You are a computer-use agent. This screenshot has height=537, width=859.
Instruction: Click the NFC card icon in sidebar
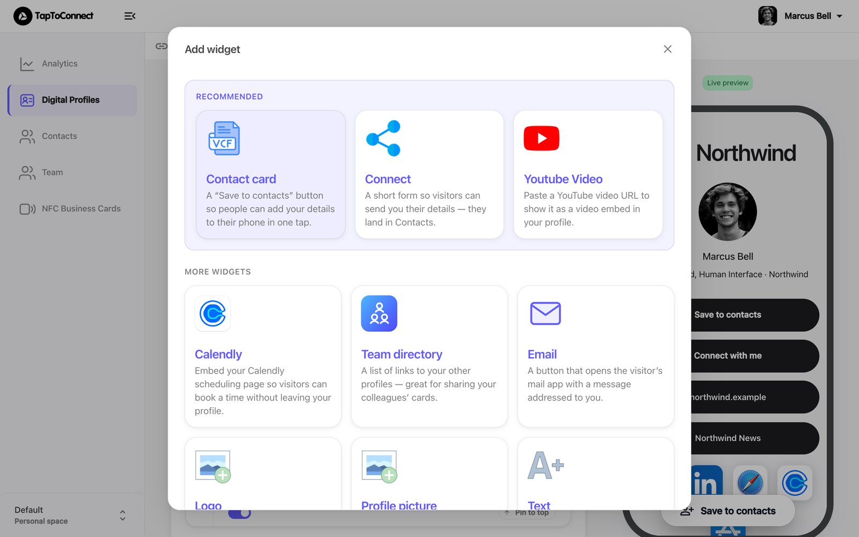(x=27, y=209)
